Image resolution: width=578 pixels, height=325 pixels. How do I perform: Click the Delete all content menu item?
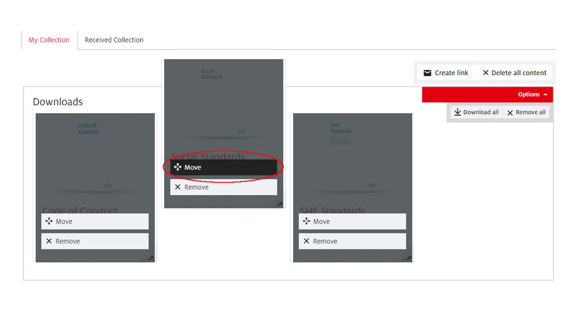[x=515, y=73]
